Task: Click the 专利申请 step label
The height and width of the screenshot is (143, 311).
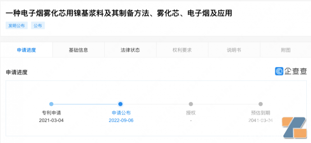Action: [51, 113]
